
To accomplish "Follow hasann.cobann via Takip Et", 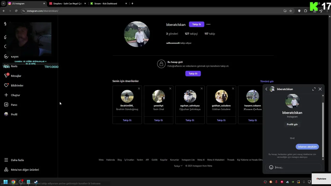I will [x=253, y=120].
